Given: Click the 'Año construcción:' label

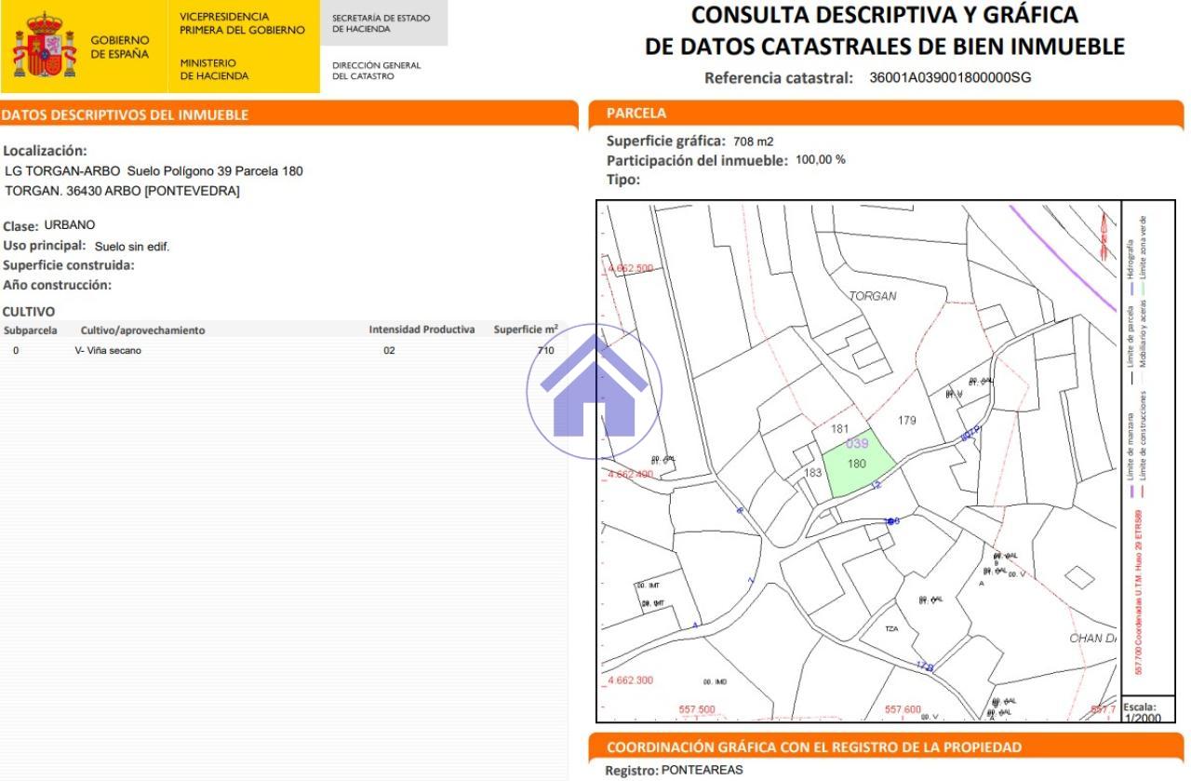Looking at the screenshot, I should point(58,285).
